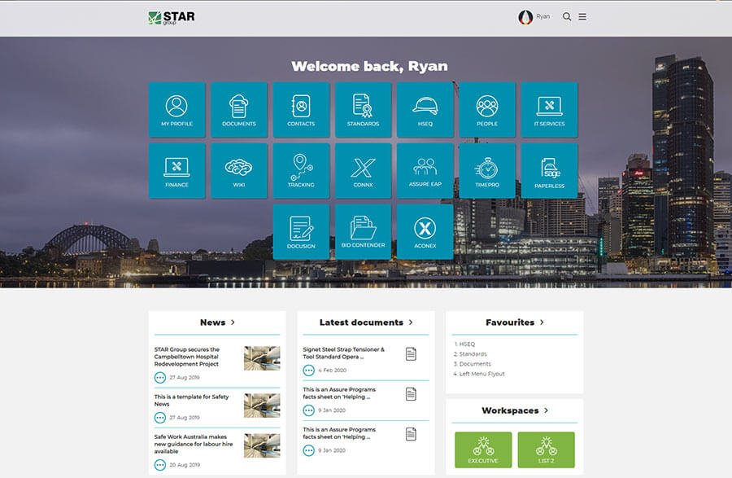Open the List 2 workspace button
Screen dimensions: 732x478
point(546,449)
